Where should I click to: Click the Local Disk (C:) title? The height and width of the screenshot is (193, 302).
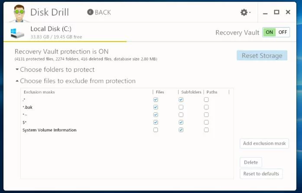[51, 29]
